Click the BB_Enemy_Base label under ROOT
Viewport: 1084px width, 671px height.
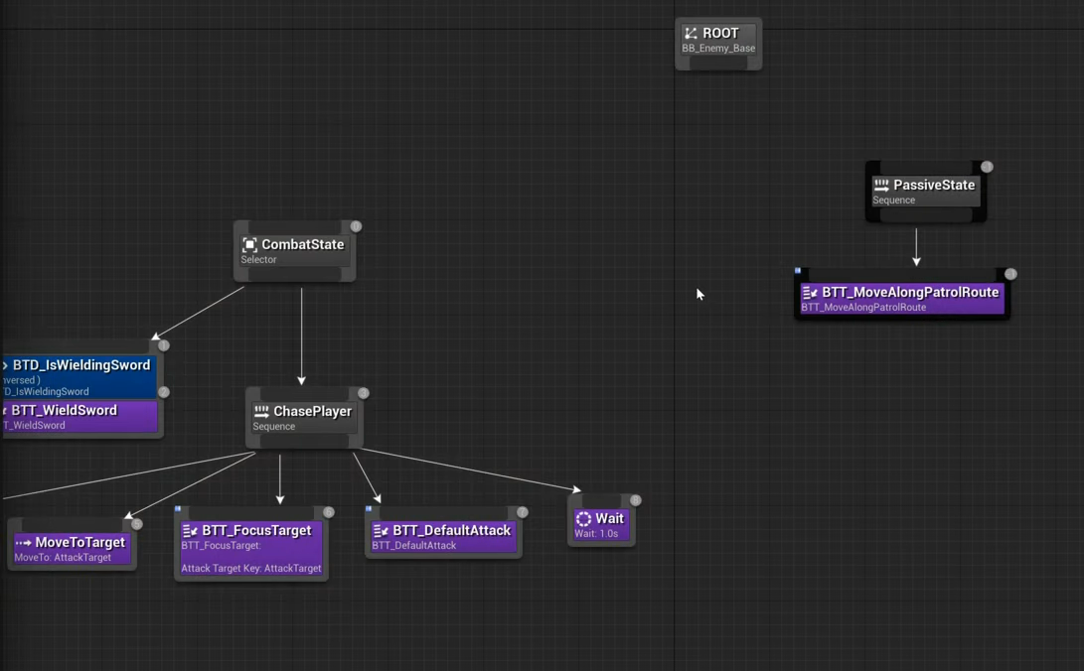click(x=718, y=49)
